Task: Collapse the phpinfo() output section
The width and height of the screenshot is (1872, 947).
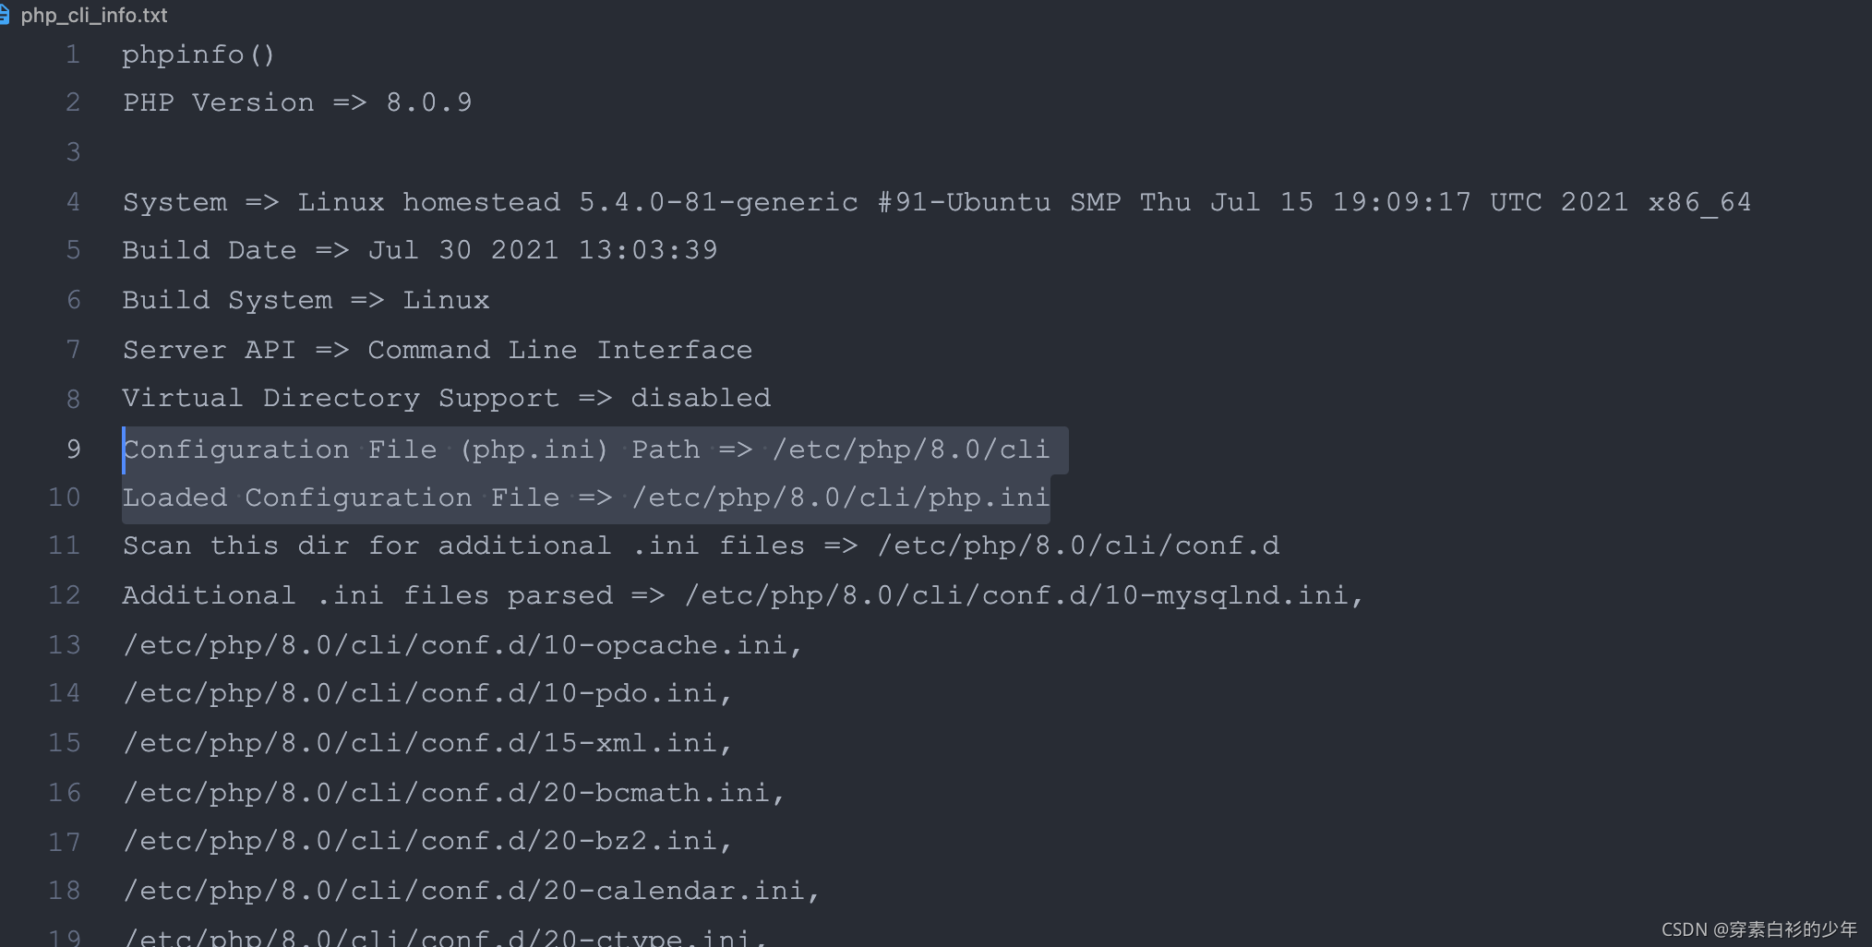Action: 198,54
